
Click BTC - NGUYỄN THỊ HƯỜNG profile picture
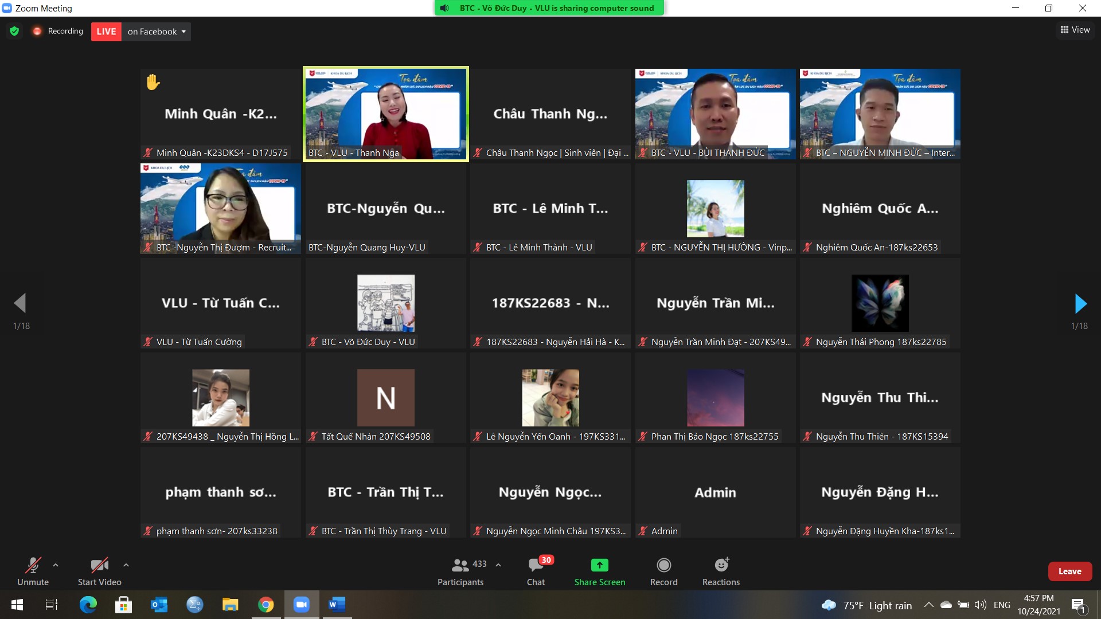[715, 209]
